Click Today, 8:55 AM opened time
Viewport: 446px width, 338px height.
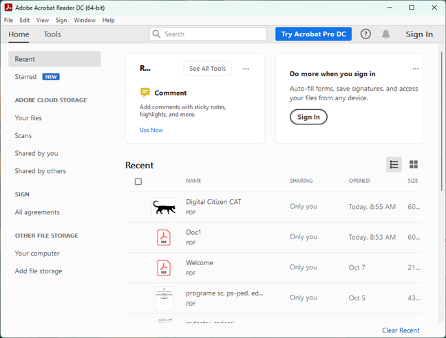pyautogui.click(x=372, y=207)
